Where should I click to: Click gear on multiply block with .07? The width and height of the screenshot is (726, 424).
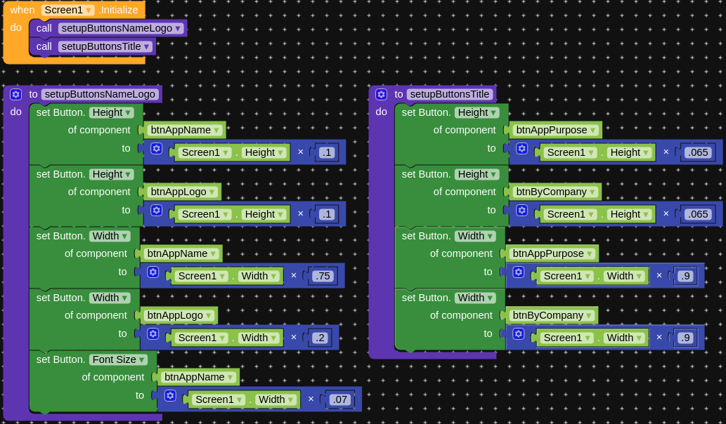170,396
